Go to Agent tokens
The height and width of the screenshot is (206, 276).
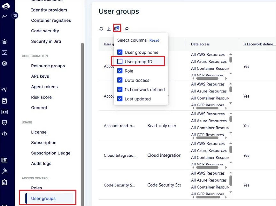pyautogui.click(x=44, y=87)
